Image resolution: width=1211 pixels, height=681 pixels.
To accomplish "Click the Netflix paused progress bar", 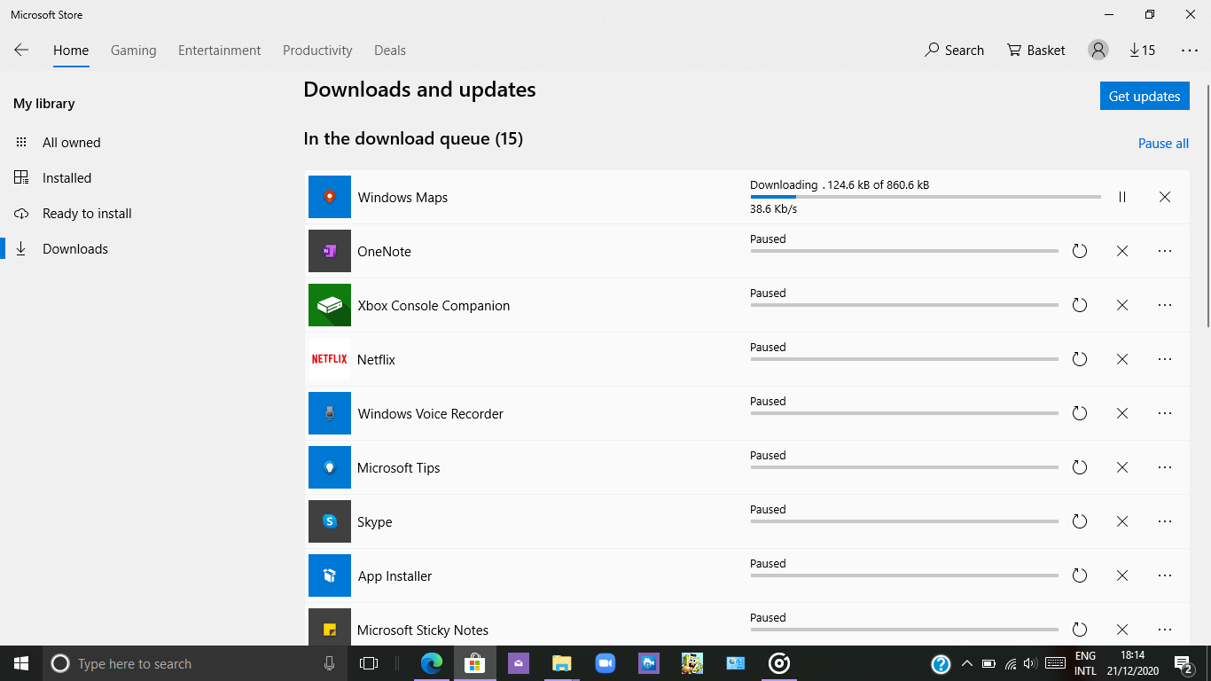I will pyautogui.click(x=904, y=359).
